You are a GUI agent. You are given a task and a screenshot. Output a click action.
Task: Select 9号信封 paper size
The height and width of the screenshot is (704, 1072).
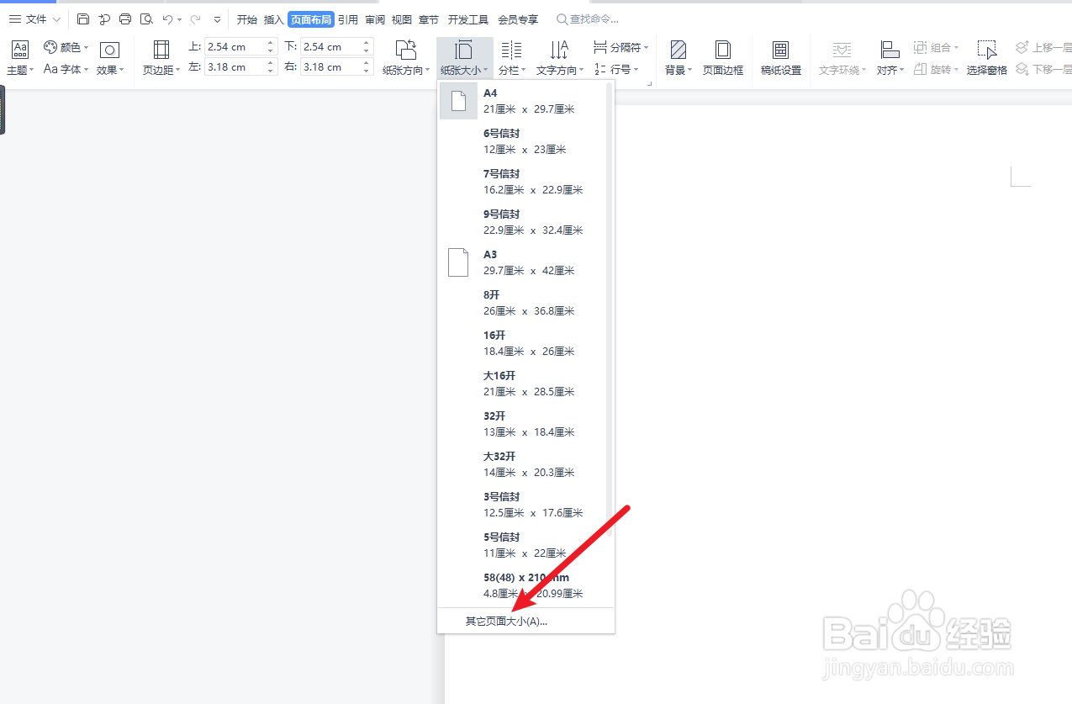[x=522, y=222]
